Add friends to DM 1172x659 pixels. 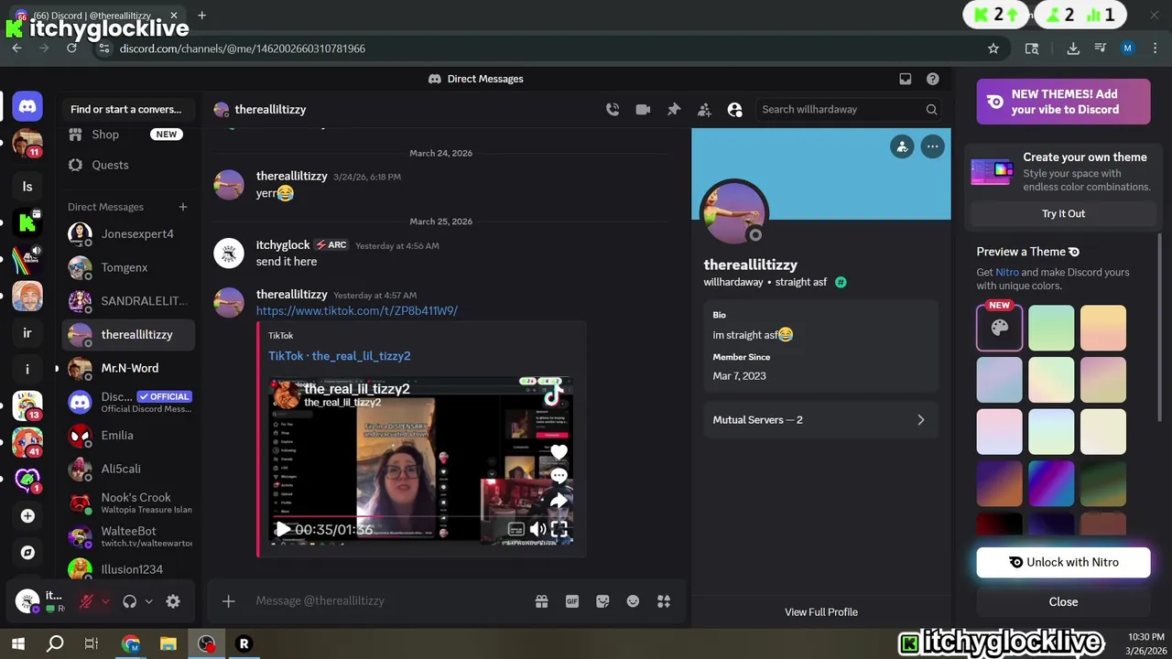click(x=704, y=109)
